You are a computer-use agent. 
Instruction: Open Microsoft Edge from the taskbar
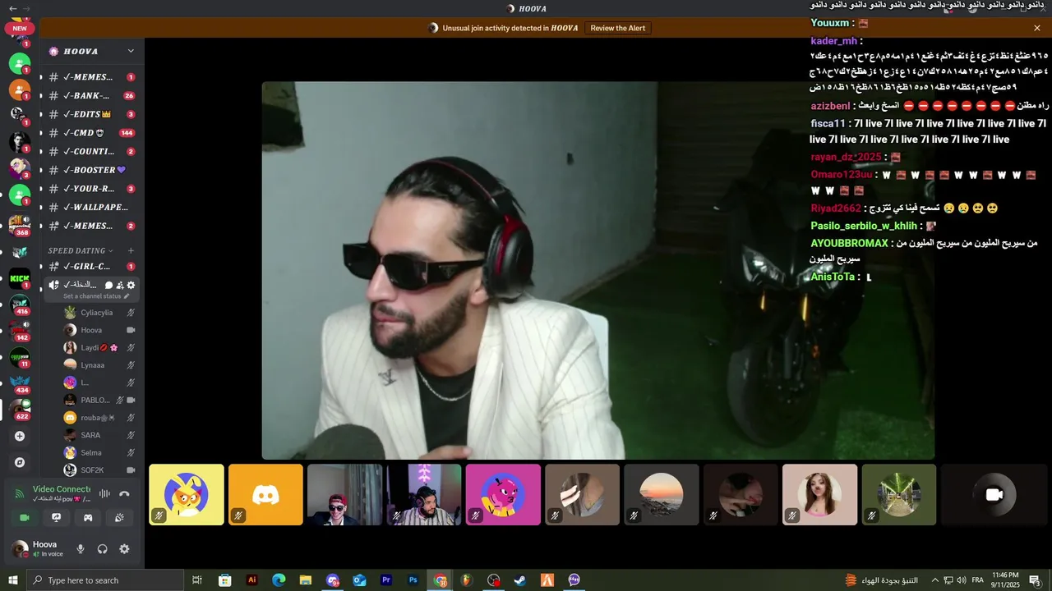point(279,580)
